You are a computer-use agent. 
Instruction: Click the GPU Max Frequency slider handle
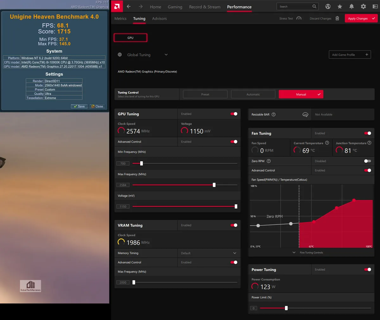tap(214, 185)
